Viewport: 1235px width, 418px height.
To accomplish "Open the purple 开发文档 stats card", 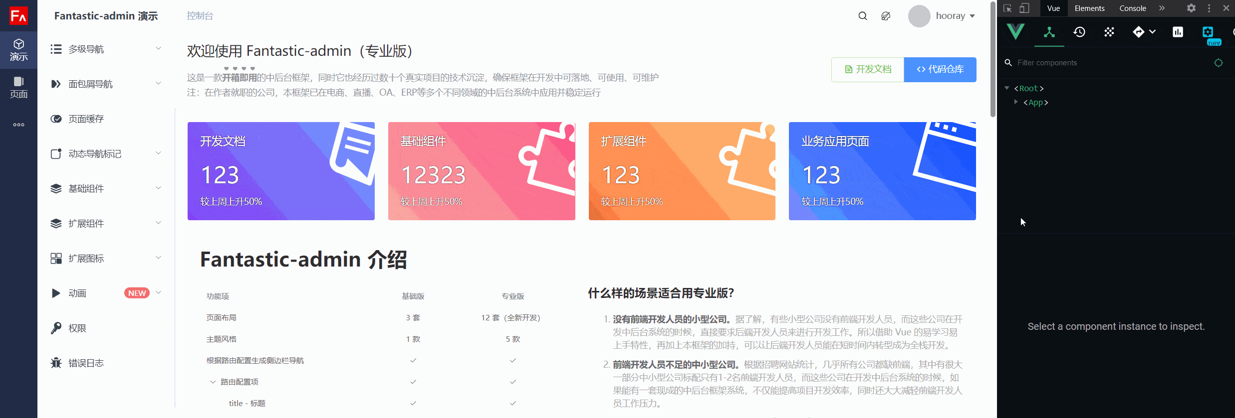I will click(x=281, y=171).
